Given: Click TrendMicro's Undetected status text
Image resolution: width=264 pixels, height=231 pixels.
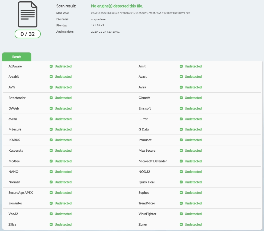Looking at the screenshot, I should tap(193, 203).
